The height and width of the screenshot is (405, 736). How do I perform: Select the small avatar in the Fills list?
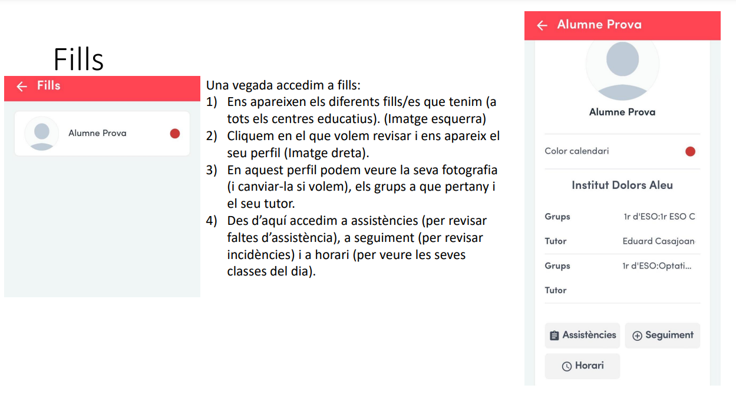pos(41,134)
